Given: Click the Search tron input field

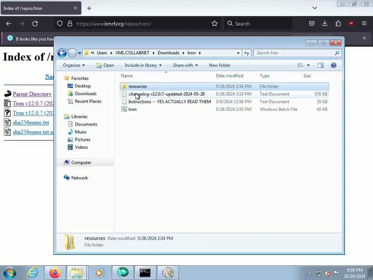Looking at the screenshot, I should pyautogui.click(x=297, y=53).
